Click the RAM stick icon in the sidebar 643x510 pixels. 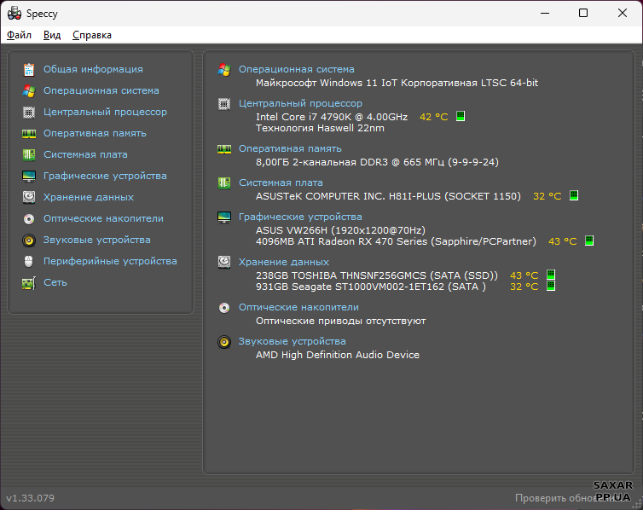[29, 134]
